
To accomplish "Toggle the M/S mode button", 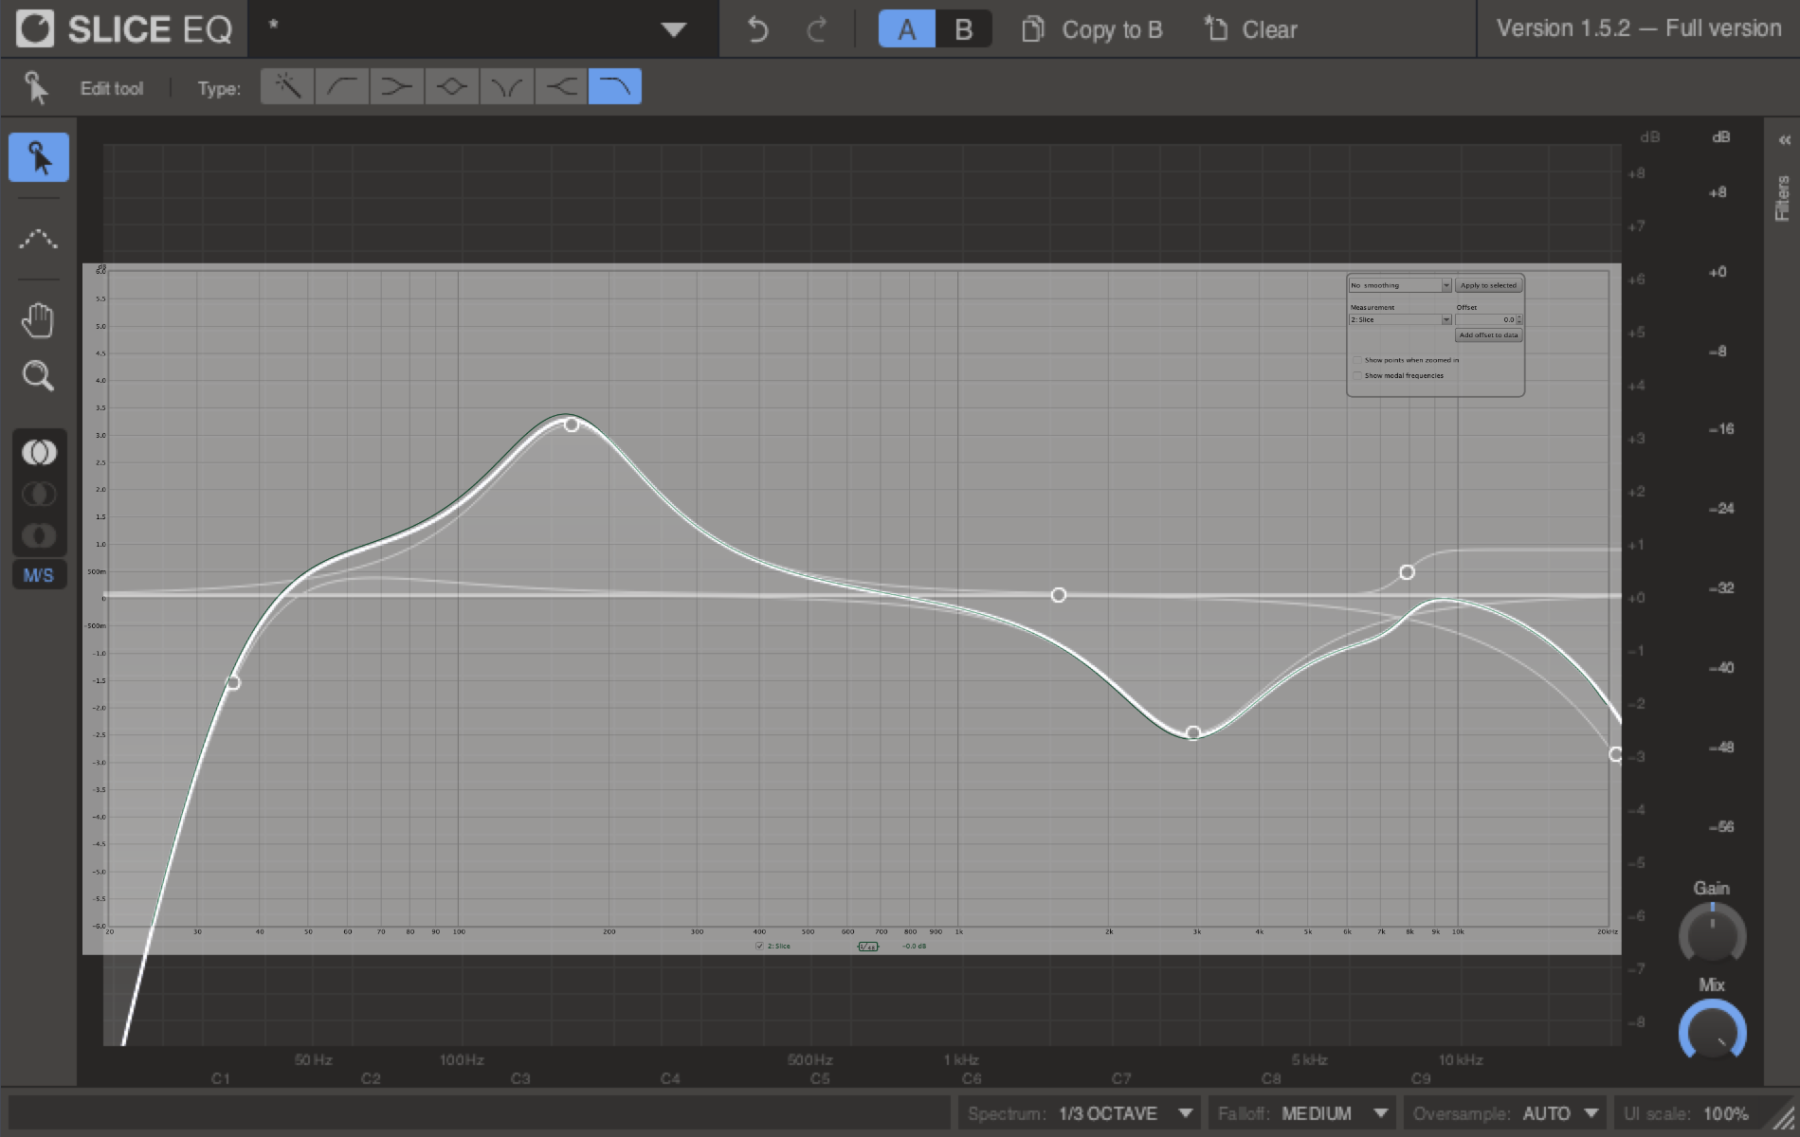I will click(39, 575).
